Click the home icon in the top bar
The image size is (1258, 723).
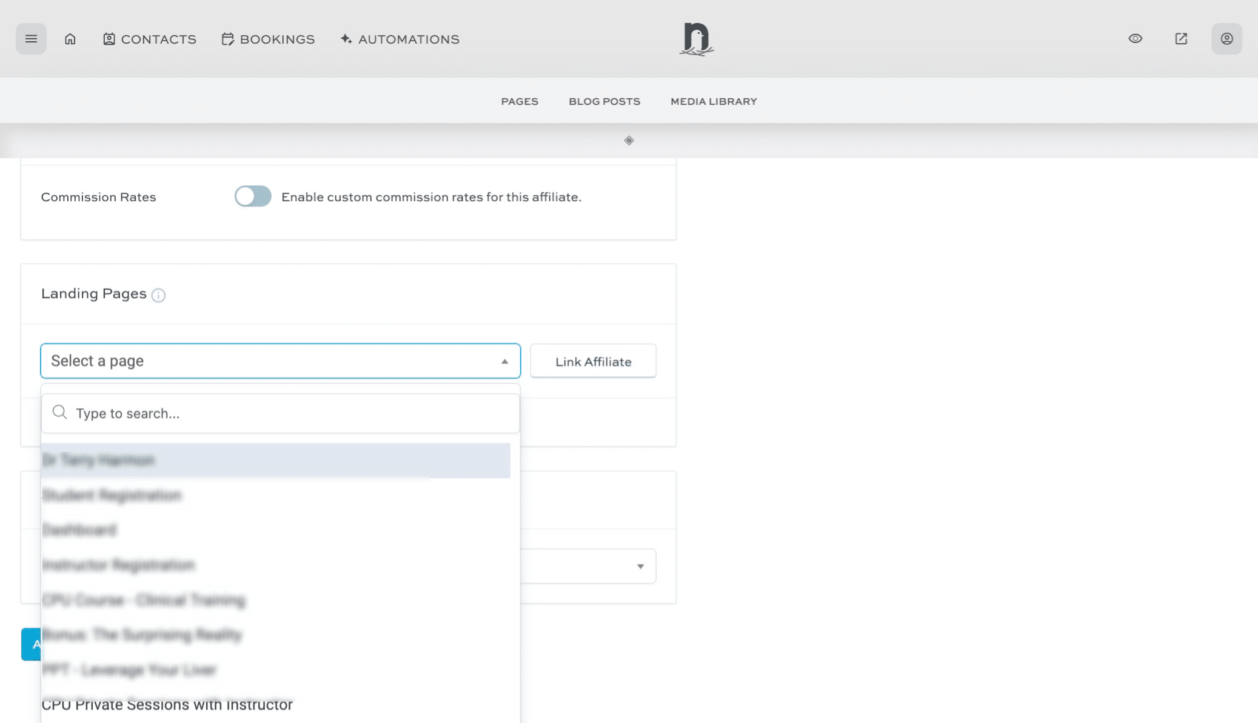coord(70,38)
